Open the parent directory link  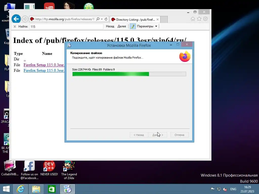coord(25,60)
